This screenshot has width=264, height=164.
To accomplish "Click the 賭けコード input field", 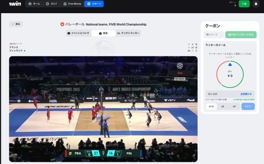I will coord(213,34).
